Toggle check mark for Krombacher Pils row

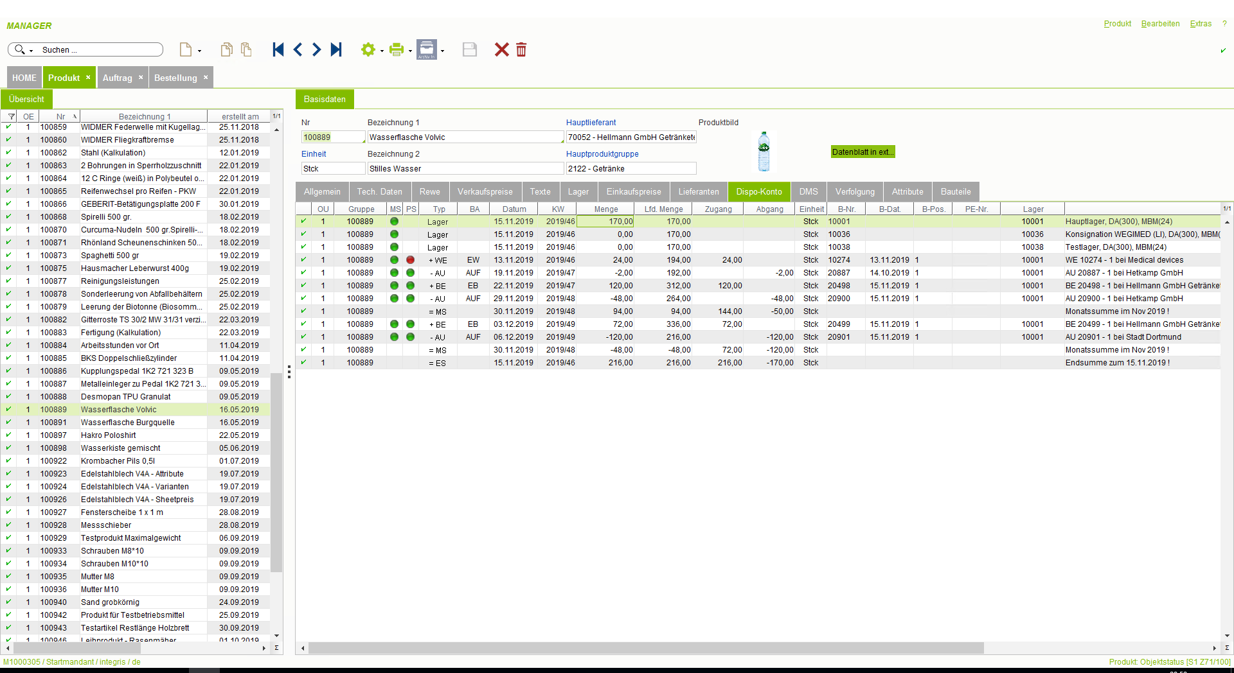click(8, 460)
